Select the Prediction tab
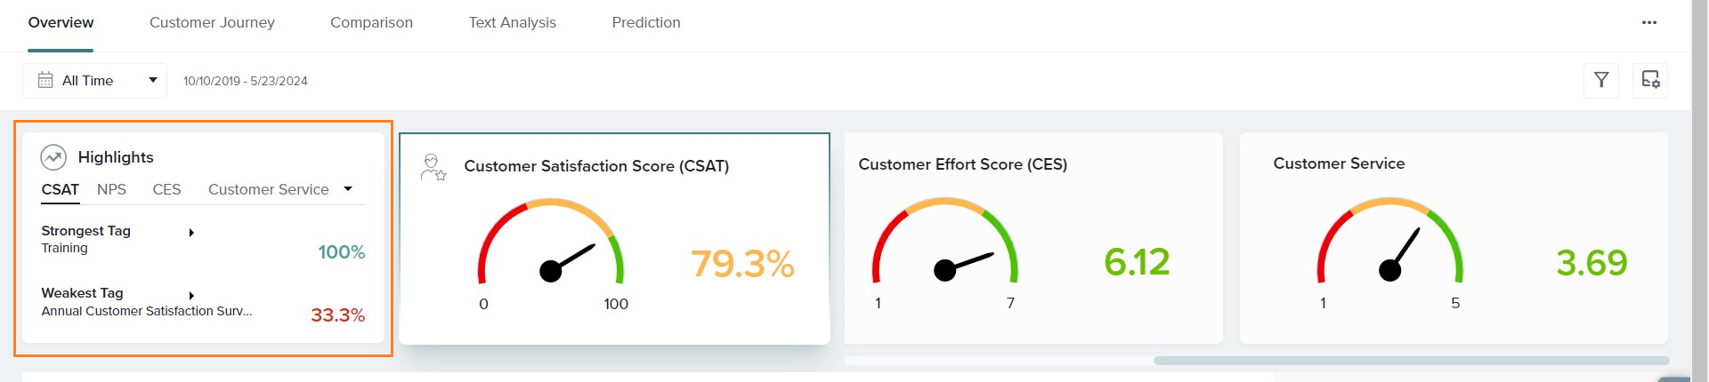 click(x=646, y=22)
